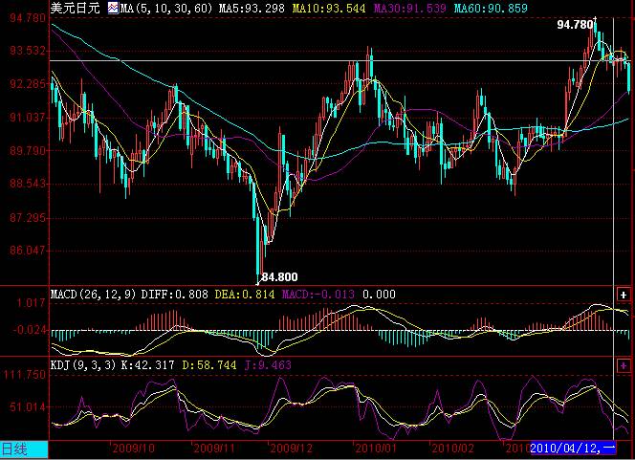Expand the MACD panel with plus button

pos(624,295)
